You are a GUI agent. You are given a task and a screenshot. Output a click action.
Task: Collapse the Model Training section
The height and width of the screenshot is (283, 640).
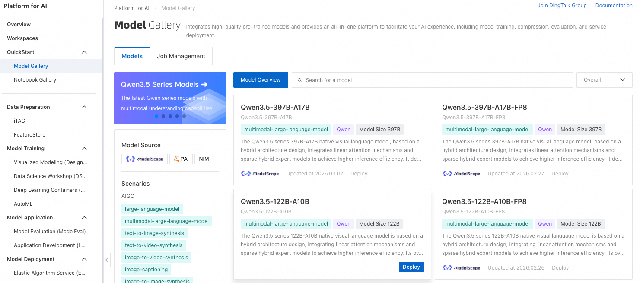pos(84,149)
